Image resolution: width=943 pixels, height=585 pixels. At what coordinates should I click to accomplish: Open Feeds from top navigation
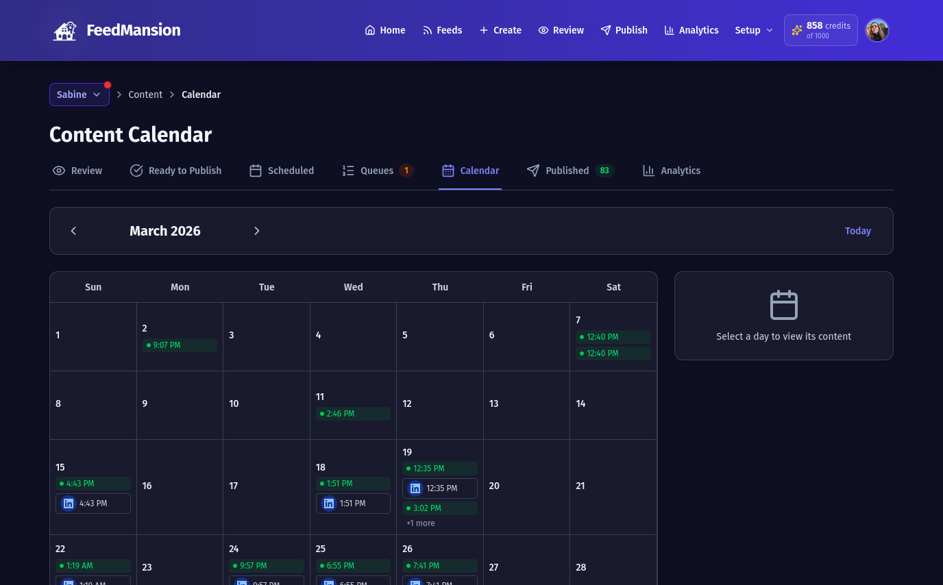[442, 30]
